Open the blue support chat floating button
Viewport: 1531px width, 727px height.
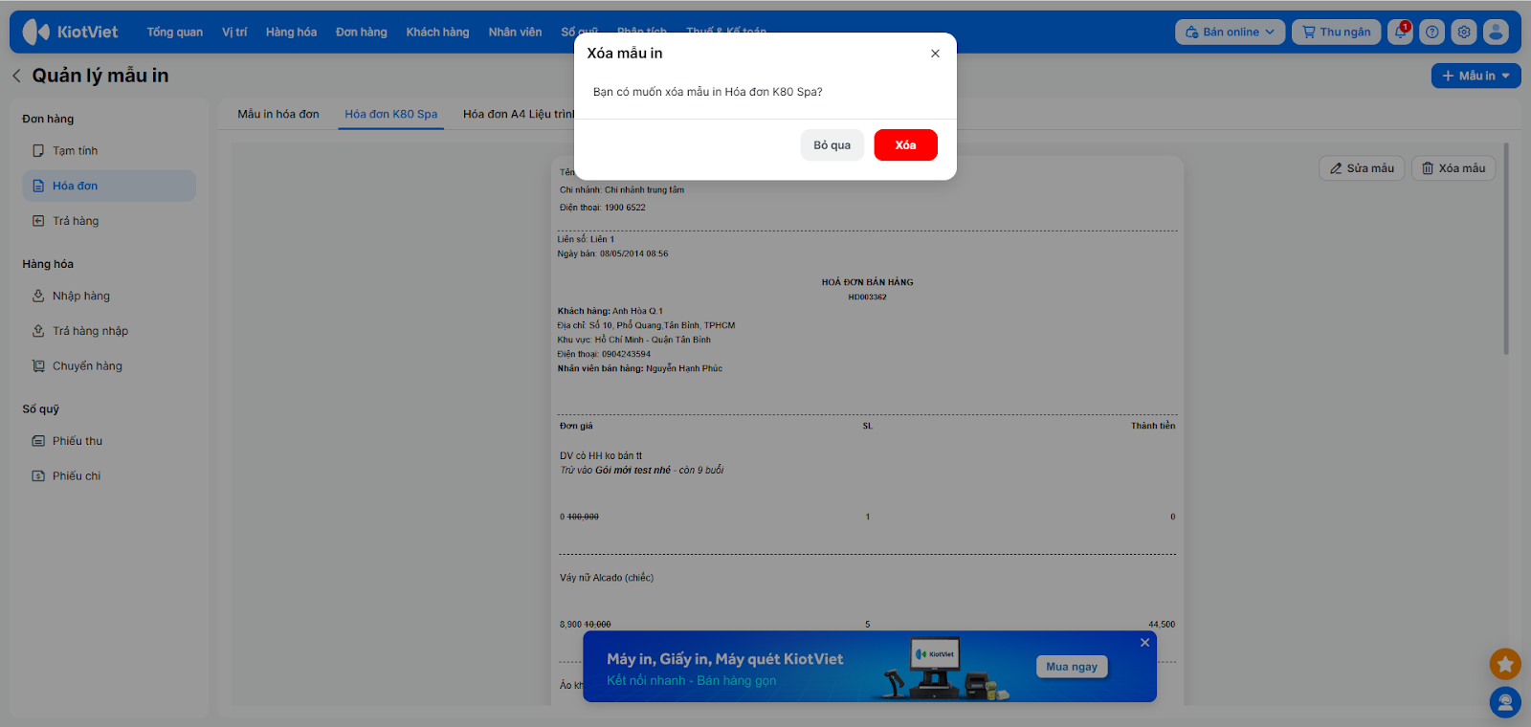point(1505,703)
